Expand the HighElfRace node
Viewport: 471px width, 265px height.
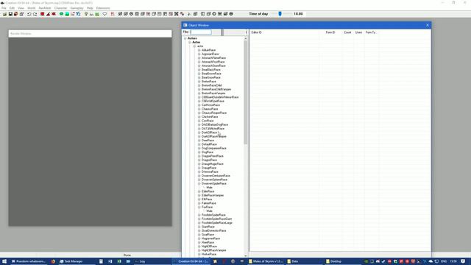(199, 247)
